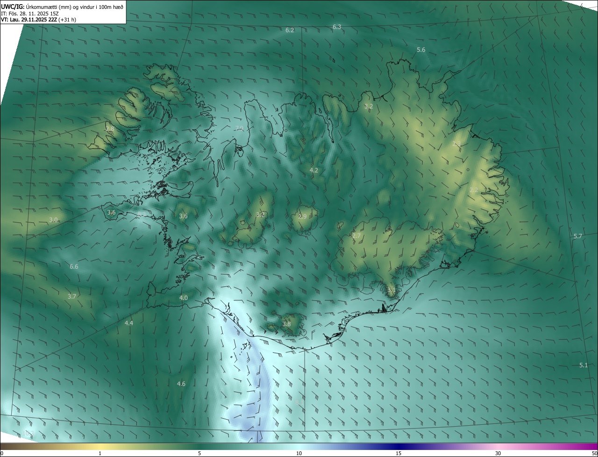The width and height of the screenshot is (598, 457).
Task: Click the 3.8 value label
Action: coord(286,324)
